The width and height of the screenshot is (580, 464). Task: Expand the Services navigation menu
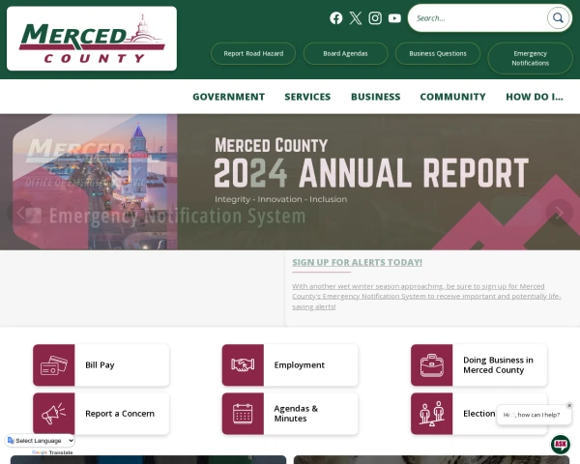(307, 97)
